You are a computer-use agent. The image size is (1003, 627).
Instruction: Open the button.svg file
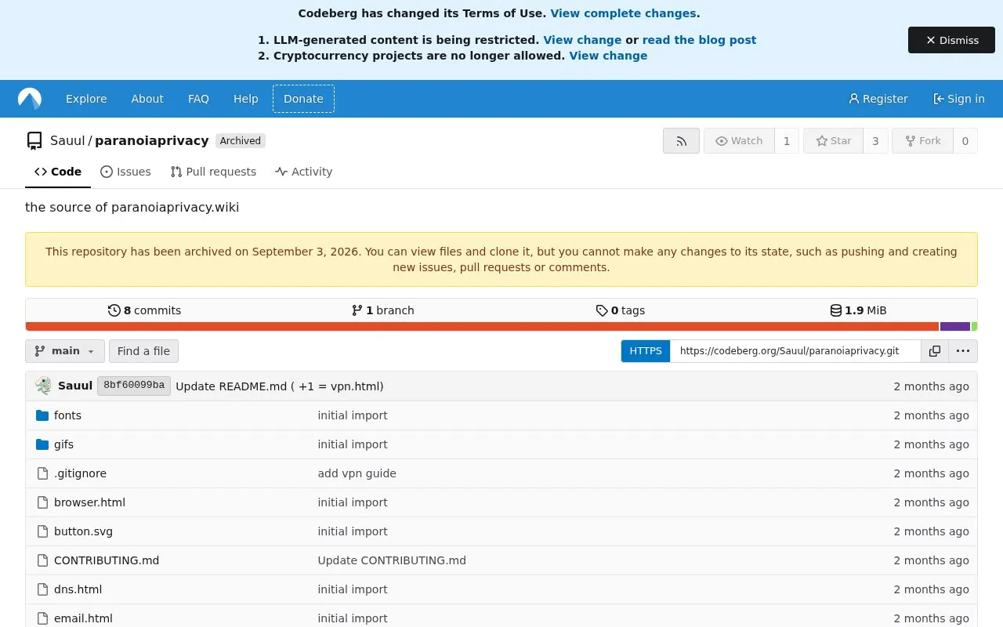coord(83,531)
